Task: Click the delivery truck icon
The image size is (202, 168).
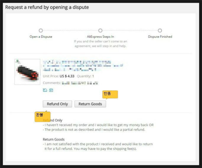Action: click(45, 90)
